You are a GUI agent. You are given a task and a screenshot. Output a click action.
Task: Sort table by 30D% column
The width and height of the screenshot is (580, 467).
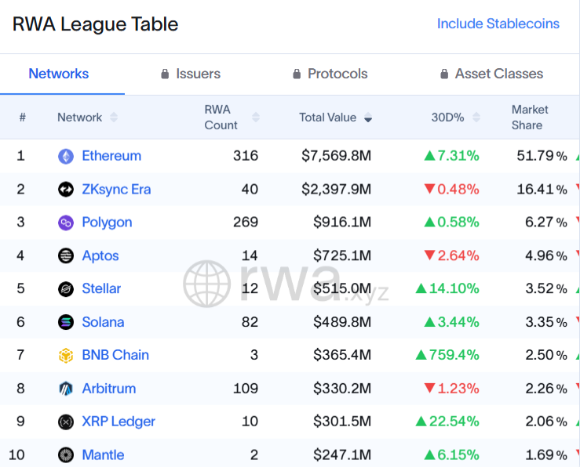coord(454,118)
